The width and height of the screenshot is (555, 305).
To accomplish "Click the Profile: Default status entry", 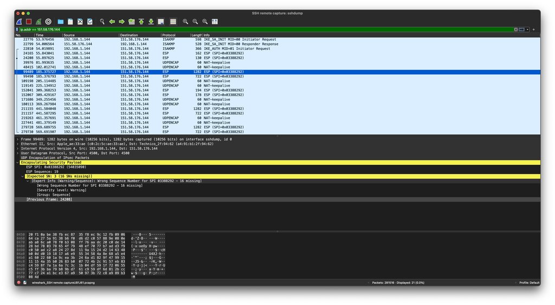I will click(x=529, y=283).
